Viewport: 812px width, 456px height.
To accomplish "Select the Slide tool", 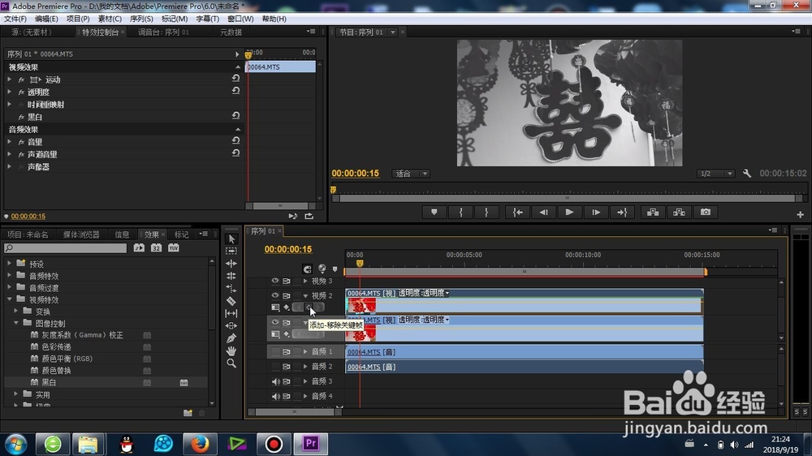I will click(231, 325).
